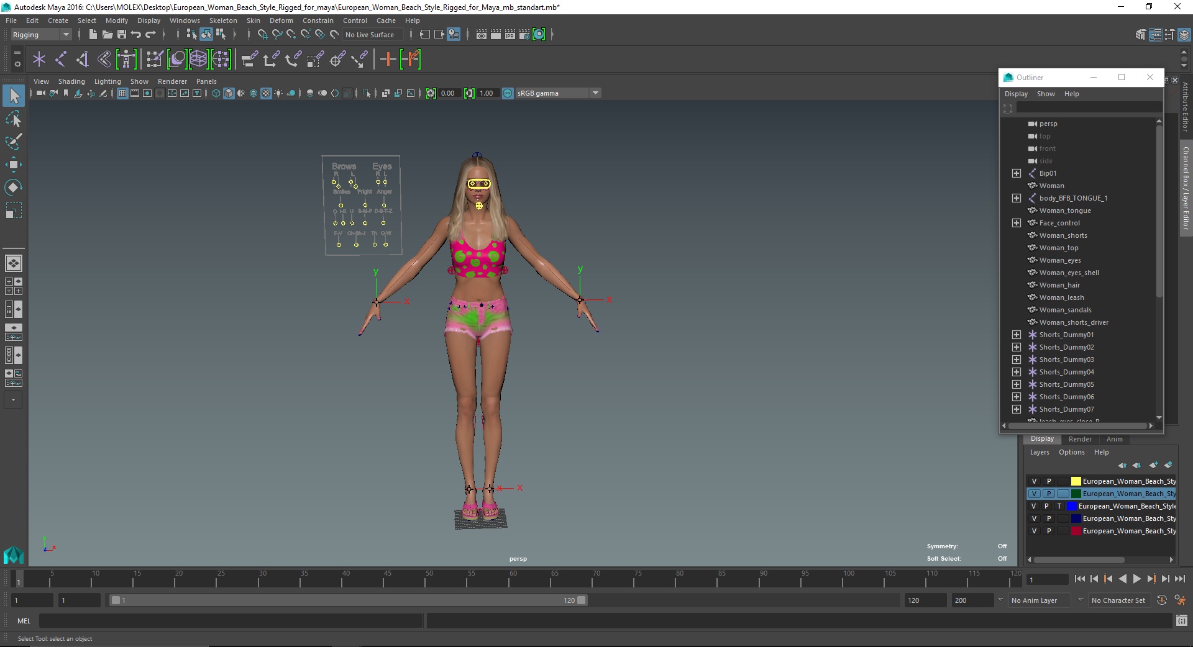Screen dimensions: 1193x647
Task: Open the Outliner Show menu
Action: 1046,94
